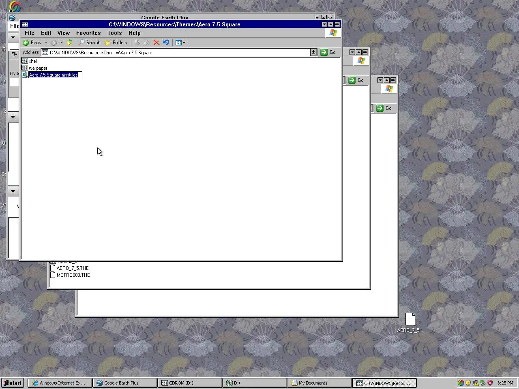Click the Fly To tab in Google Earth
Viewport: 519px width, 389px height.
pos(14,54)
